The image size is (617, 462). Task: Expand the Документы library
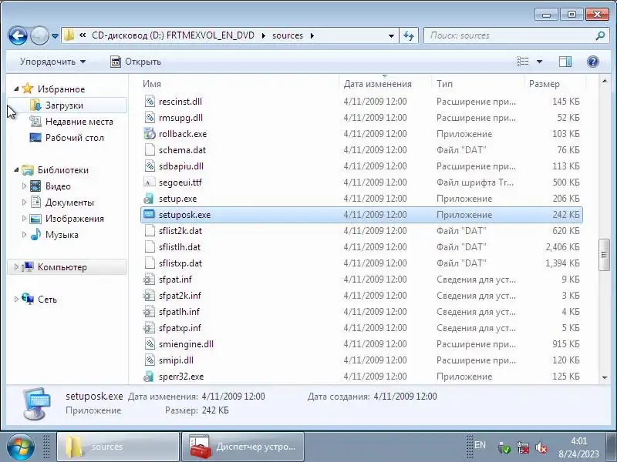pyautogui.click(x=24, y=203)
